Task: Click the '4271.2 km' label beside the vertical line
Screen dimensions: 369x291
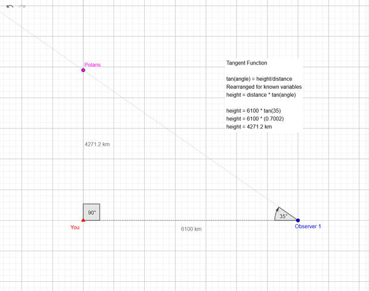Action: (x=97, y=144)
